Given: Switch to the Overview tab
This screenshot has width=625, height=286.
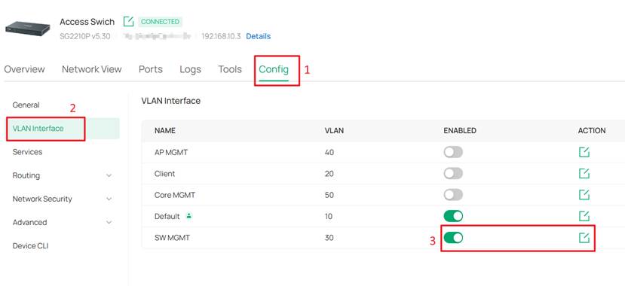Looking at the screenshot, I should click(x=24, y=69).
